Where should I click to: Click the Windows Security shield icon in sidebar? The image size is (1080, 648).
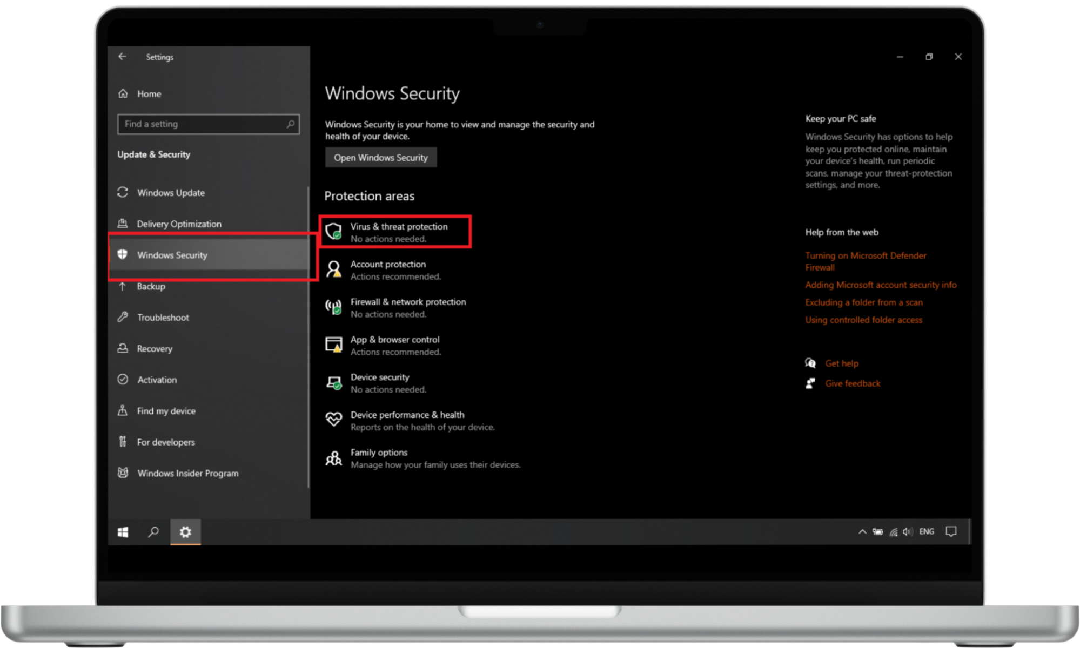click(x=123, y=254)
